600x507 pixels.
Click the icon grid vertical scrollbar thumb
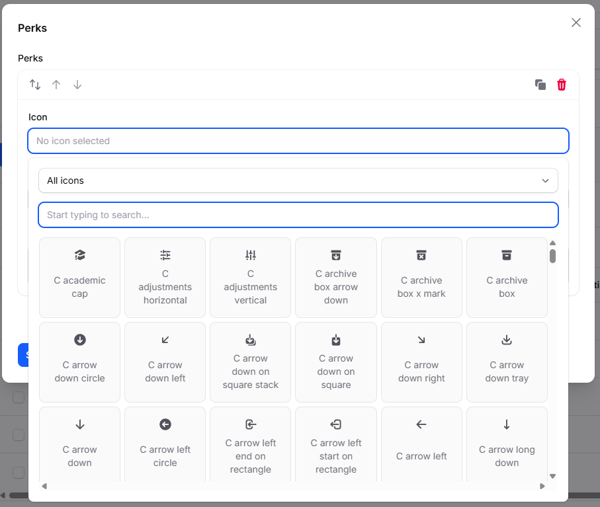552,256
